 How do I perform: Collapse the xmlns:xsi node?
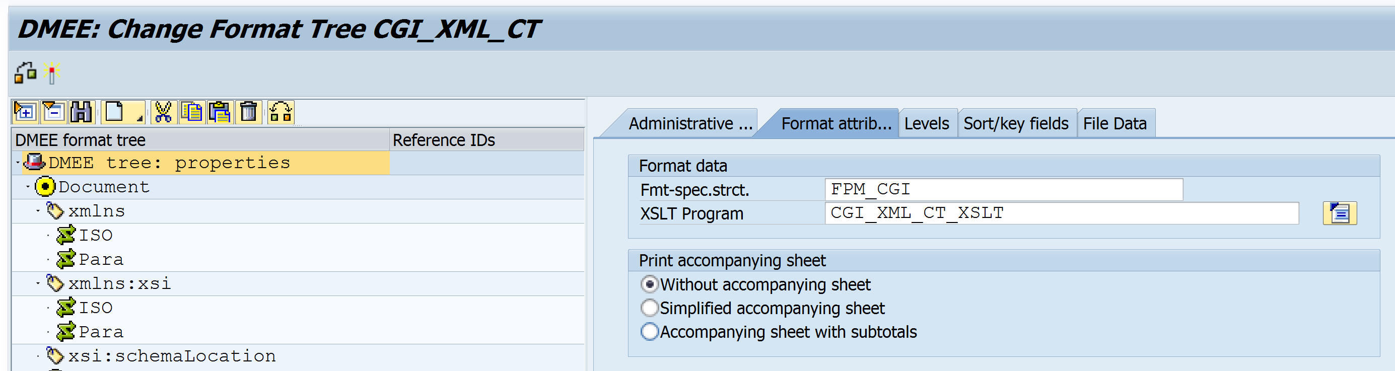[x=38, y=283]
